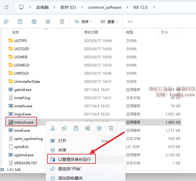Open the 排序 sort dropdown
This screenshot has height=181, width=196.
coord(83,22)
